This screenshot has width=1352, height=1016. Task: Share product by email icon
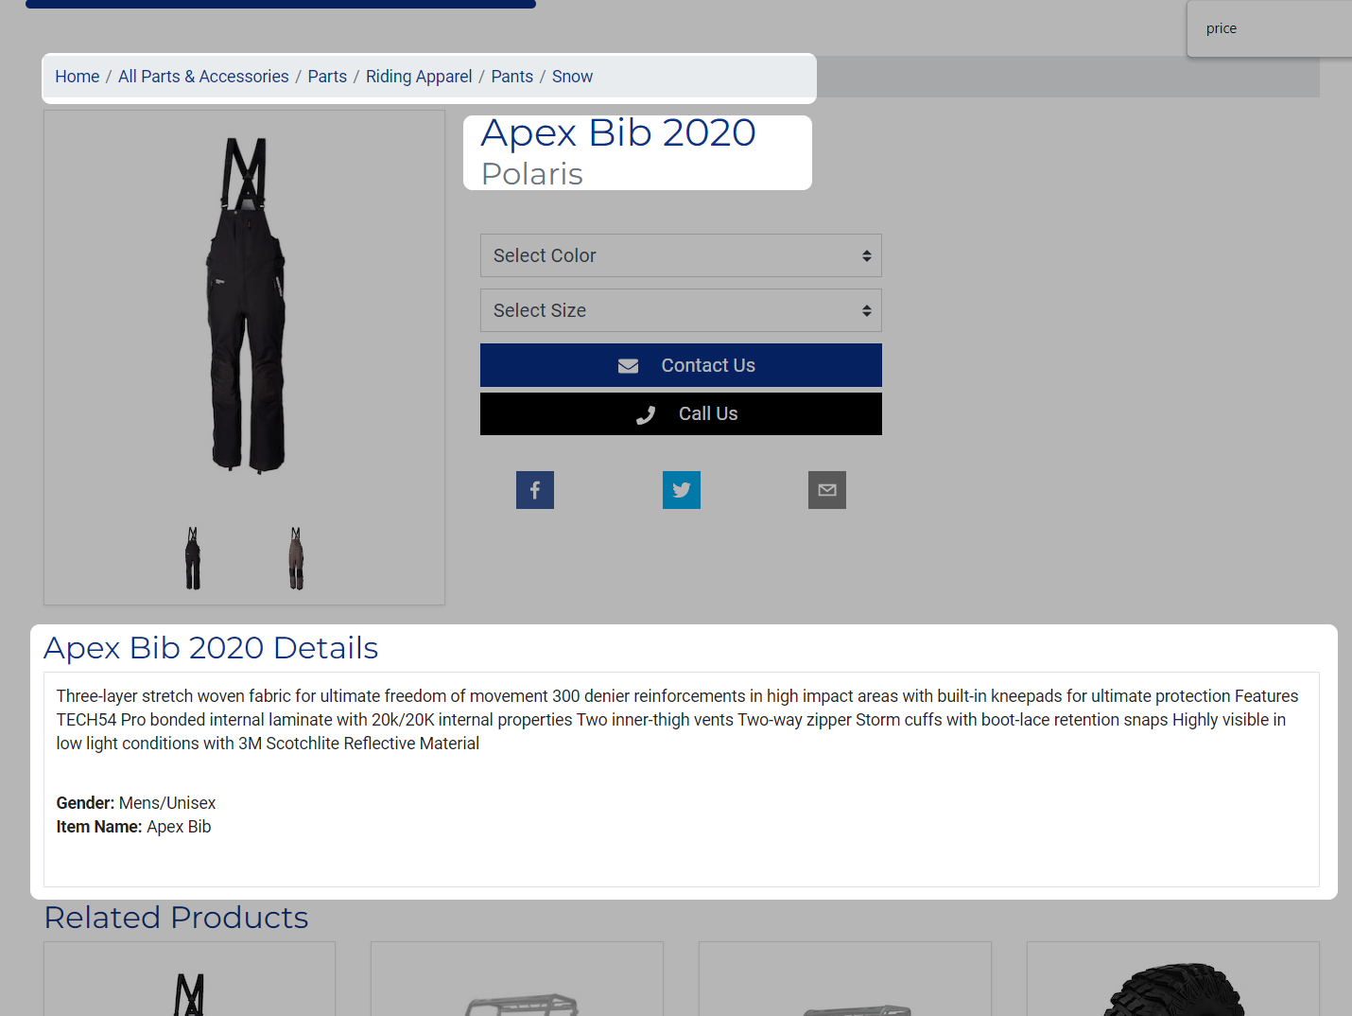pos(827,490)
